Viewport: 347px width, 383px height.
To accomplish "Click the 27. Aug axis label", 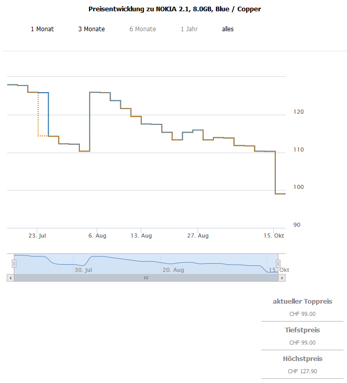I will (x=198, y=236).
